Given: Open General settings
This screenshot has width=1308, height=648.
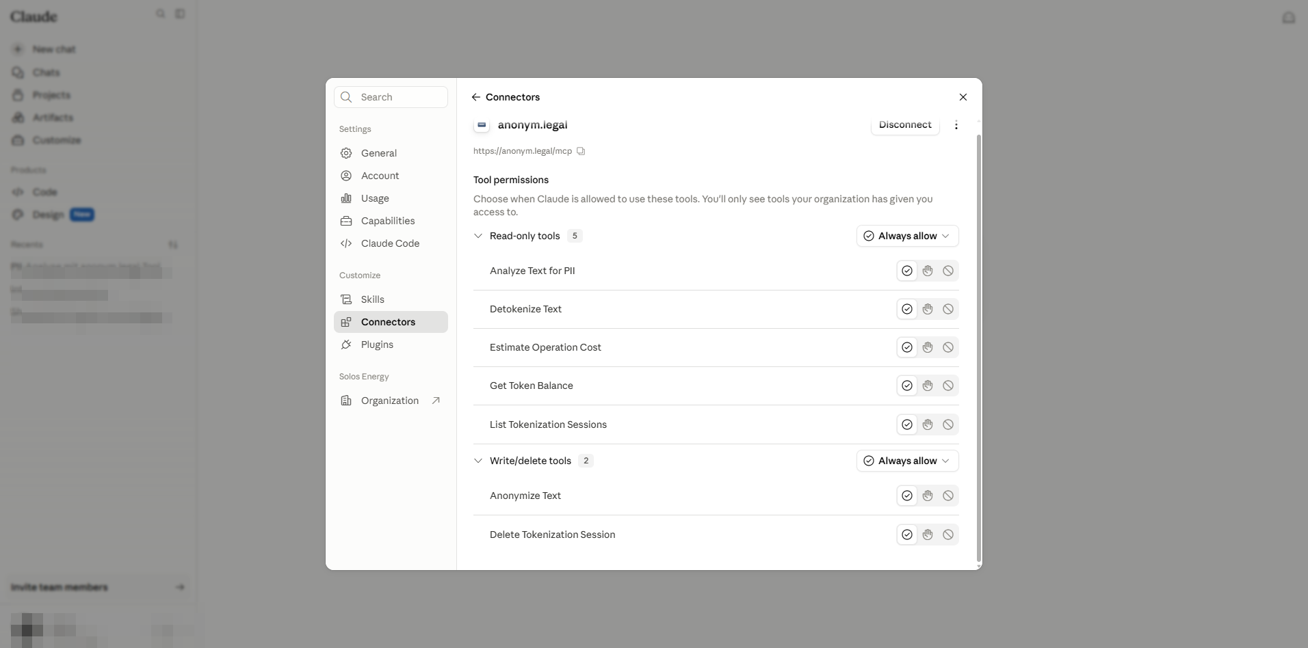Looking at the screenshot, I should pyautogui.click(x=391, y=153).
